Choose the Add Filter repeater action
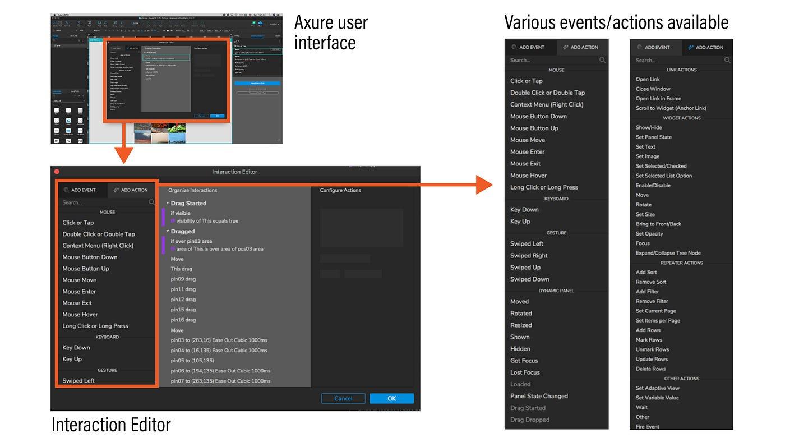 (x=647, y=292)
